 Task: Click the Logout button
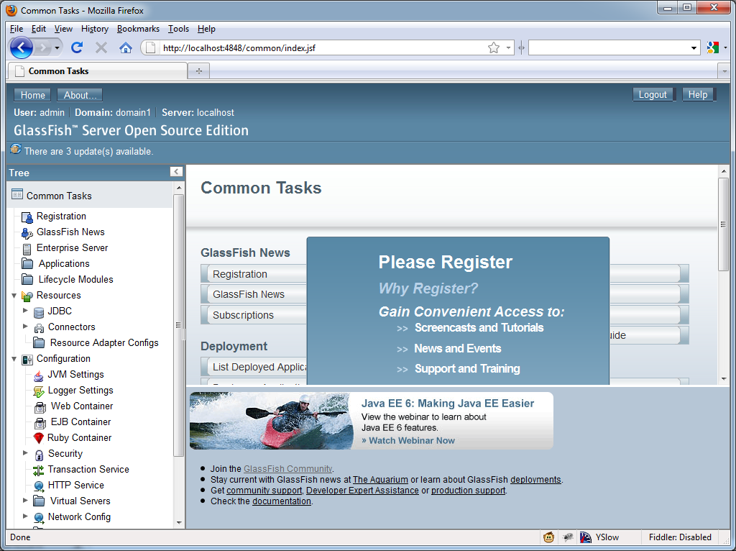(x=653, y=94)
